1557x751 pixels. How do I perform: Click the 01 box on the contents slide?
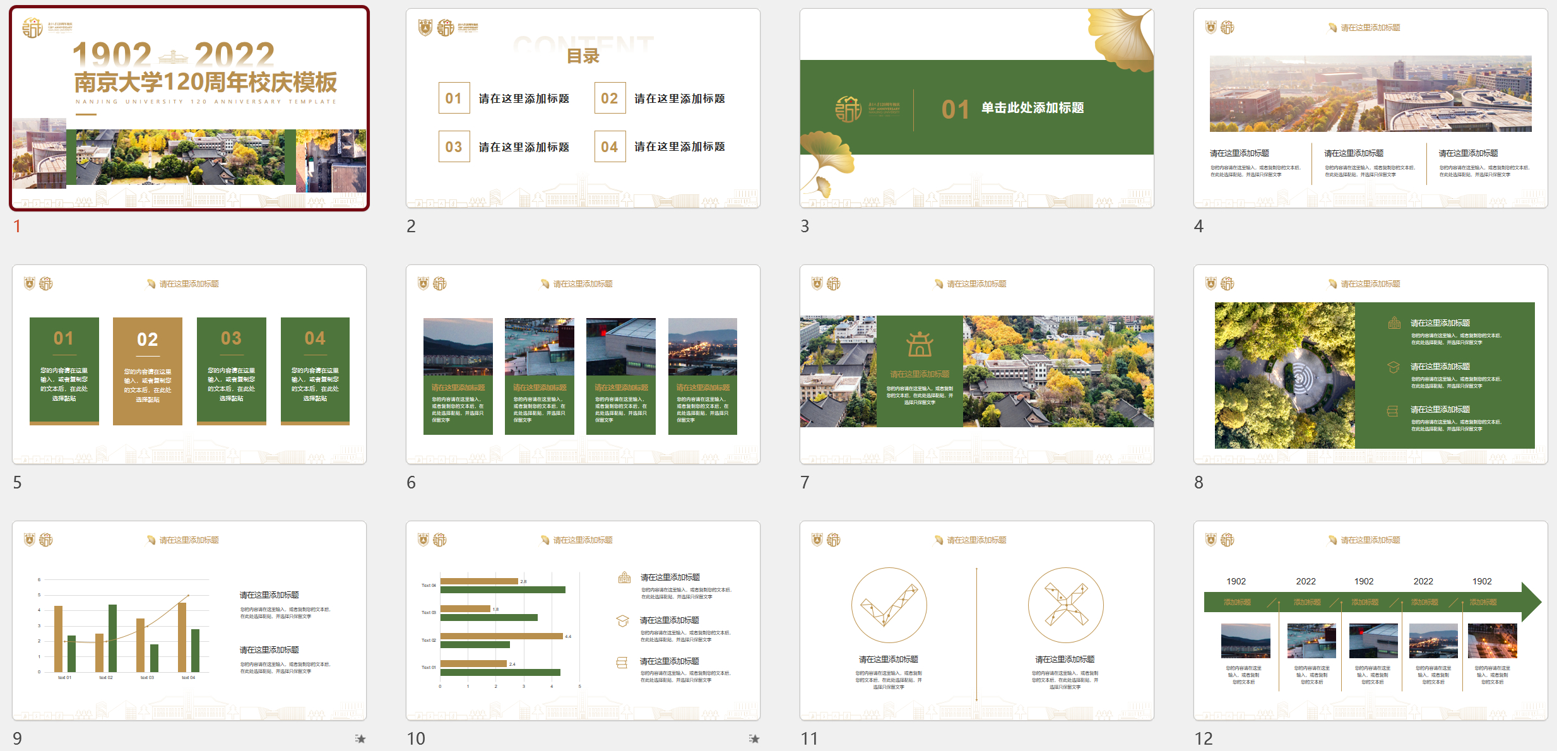point(454,98)
